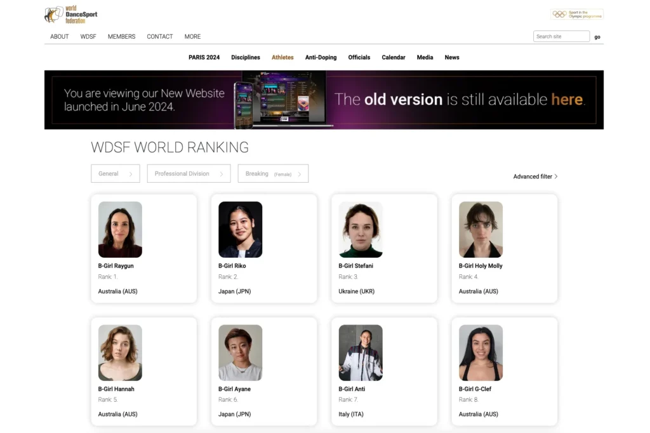Open the profile photo ranked number 1
The height and width of the screenshot is (433, 650).
coord(120,229)
